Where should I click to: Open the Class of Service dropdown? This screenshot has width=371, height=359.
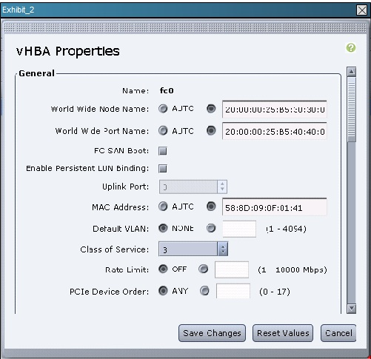point(193,249)
